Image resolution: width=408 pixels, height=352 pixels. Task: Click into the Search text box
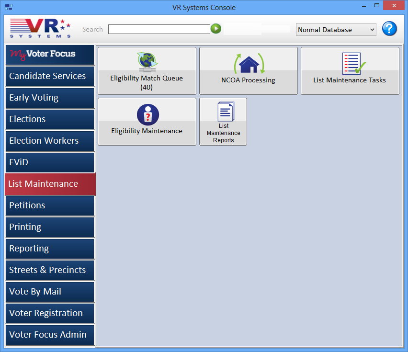click(x=159, y=29)
